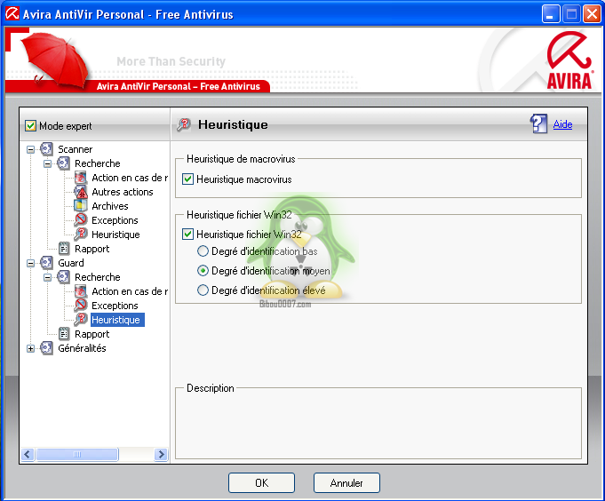Open the Aide help link
Screen dimensions: 605x501
coord(562,124)
